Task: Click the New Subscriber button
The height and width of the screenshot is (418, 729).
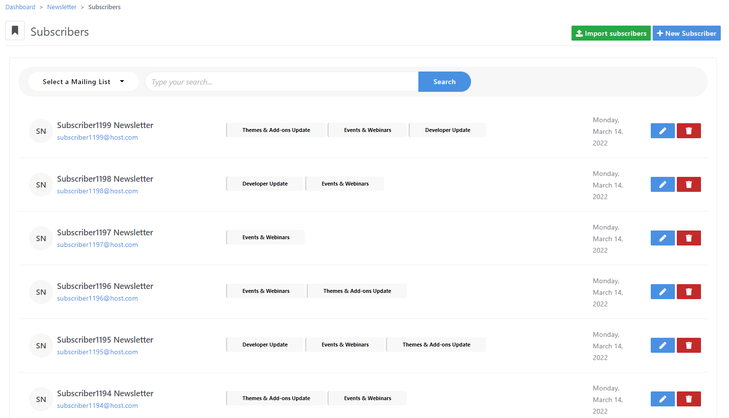Action: point(686,33)
